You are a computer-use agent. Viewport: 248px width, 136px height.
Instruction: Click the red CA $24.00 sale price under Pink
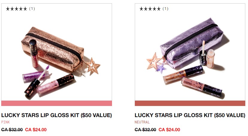(x=36, y=130)
